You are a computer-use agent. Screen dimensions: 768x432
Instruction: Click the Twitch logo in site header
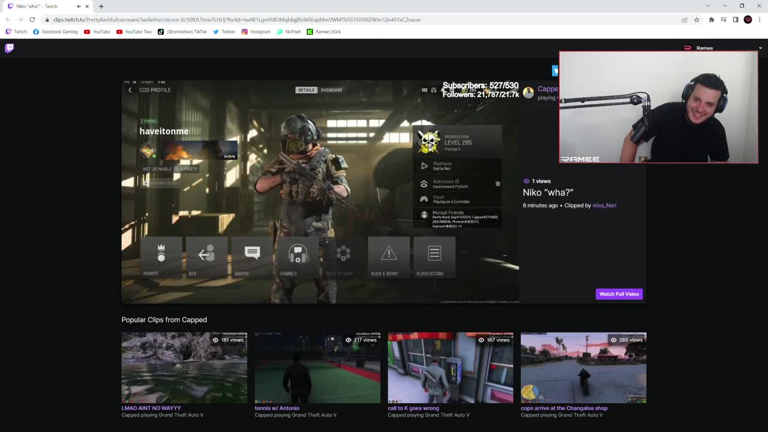point(9,48)
